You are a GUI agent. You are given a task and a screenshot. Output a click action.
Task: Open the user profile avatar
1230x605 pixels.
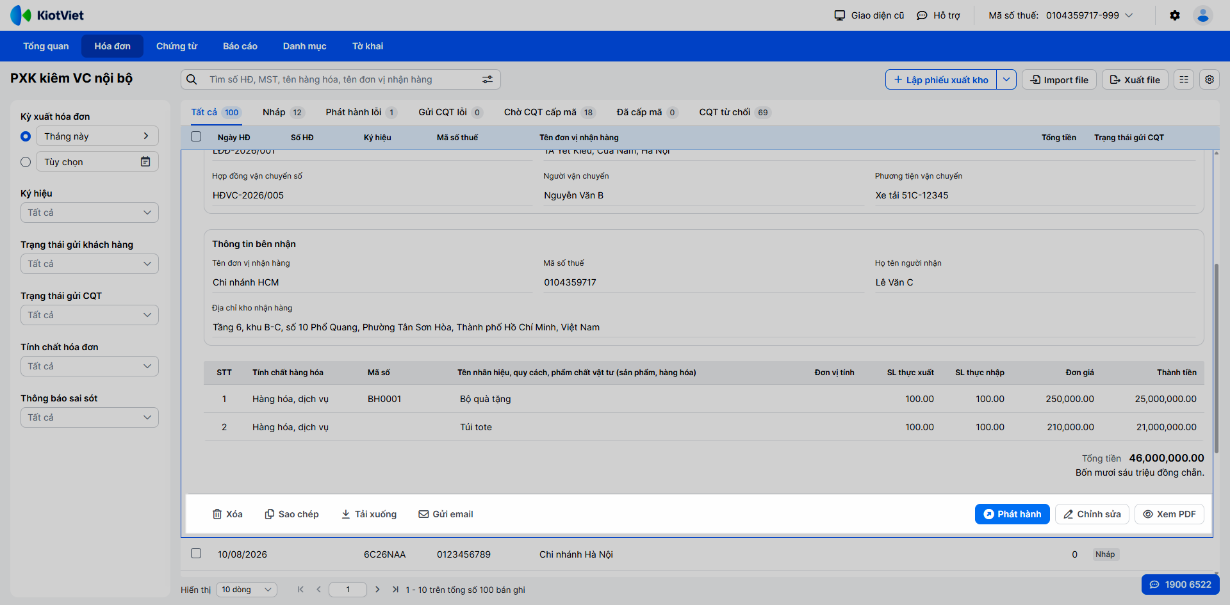point(1203,15)
